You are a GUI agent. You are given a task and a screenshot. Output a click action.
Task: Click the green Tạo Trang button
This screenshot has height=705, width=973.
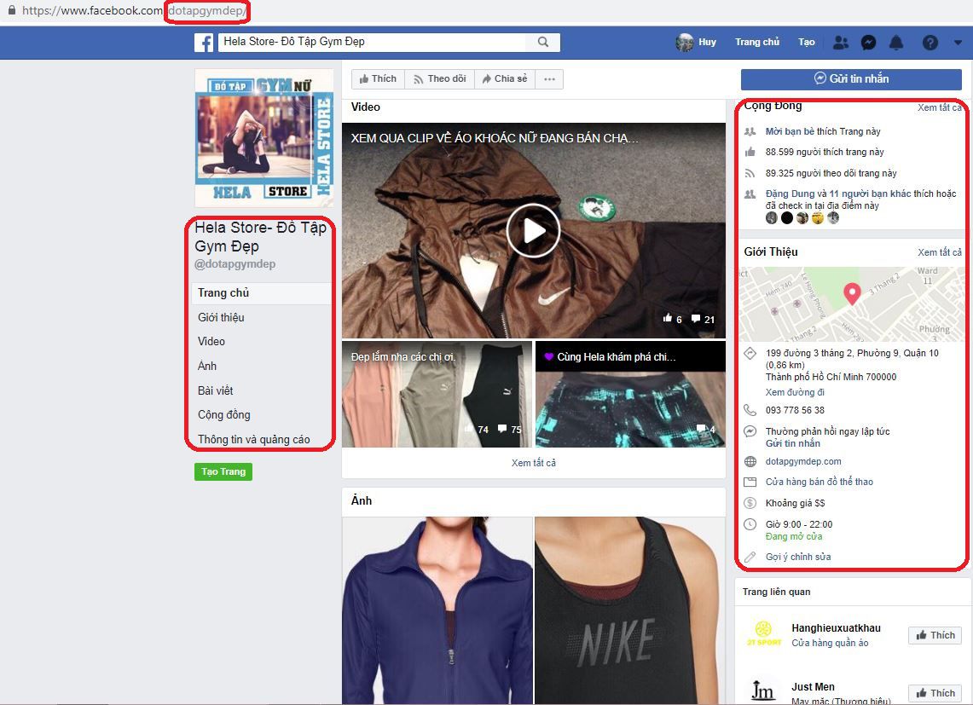click(x=223, y=471)
